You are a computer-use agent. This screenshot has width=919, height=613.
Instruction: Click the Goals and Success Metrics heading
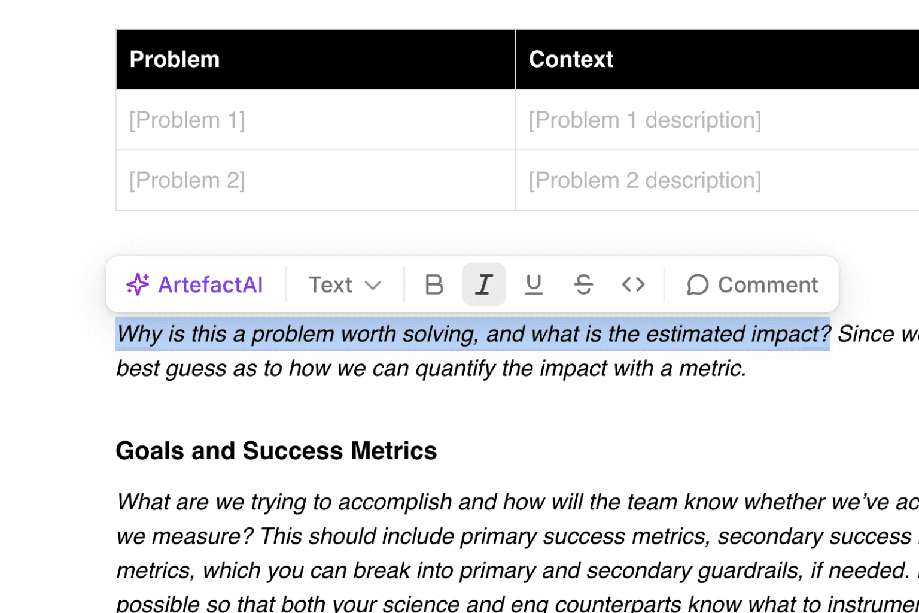tap(276, 450)
